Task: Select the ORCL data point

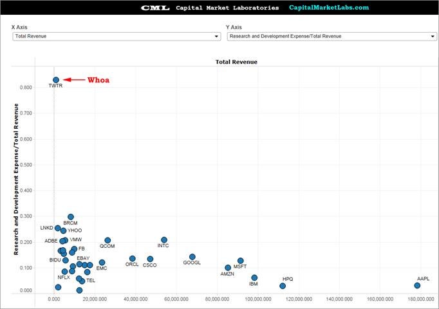Action: [x=133, y=259]
